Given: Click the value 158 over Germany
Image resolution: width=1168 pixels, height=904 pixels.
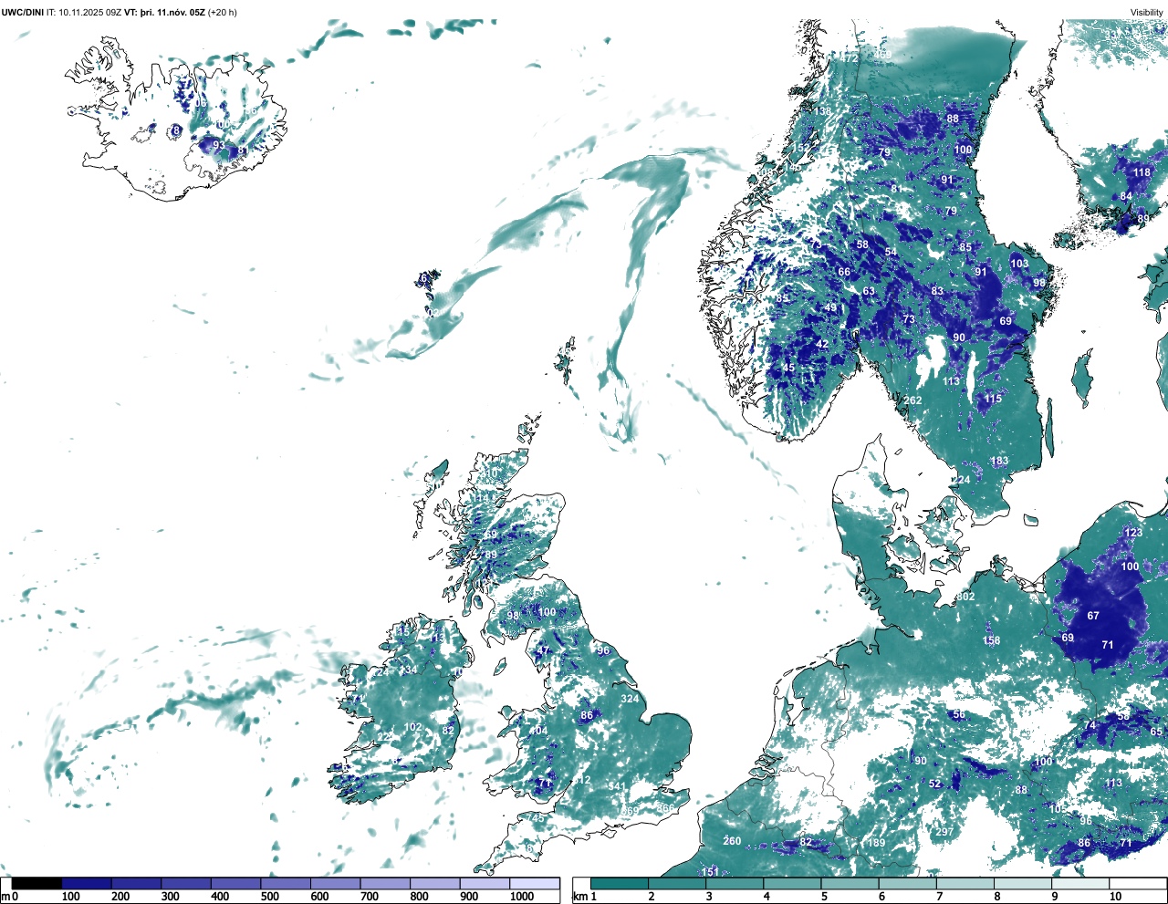Looking at the screenshot, I should pos(991,640).
